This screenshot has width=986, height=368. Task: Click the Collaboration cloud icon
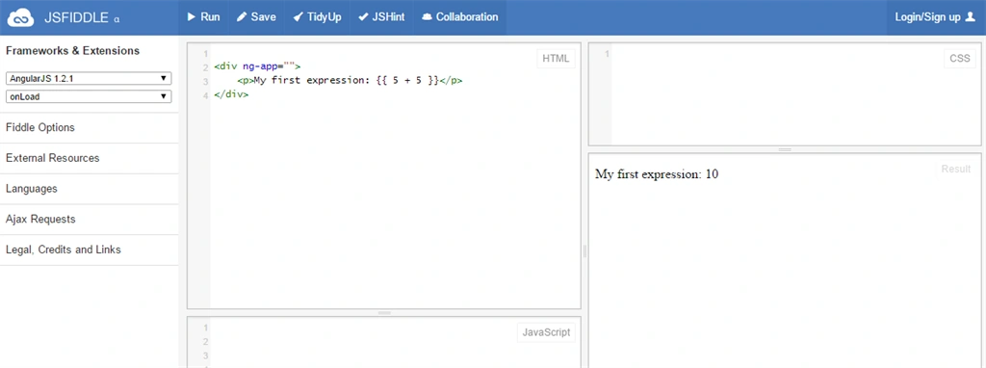[x=427, y=17]
